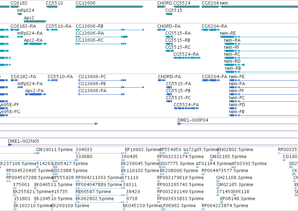This screenshot has height=211, width=298.
Task: Select the CG6204 gene label
Action: tap(210, 3)
